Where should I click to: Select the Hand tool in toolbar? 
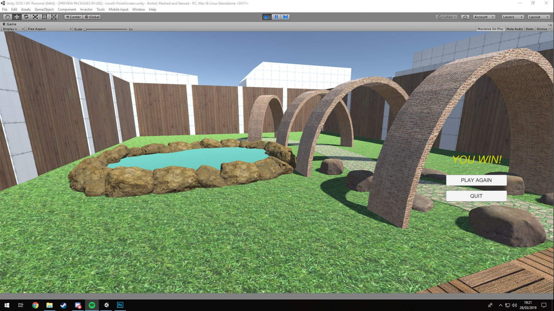pyautogui.click(x=8, y=17)
